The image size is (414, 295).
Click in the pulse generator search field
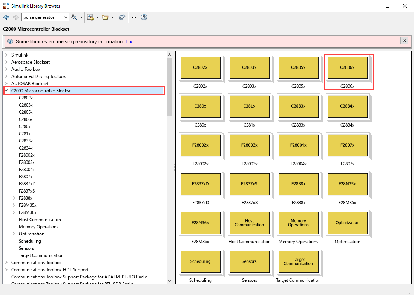41,17
